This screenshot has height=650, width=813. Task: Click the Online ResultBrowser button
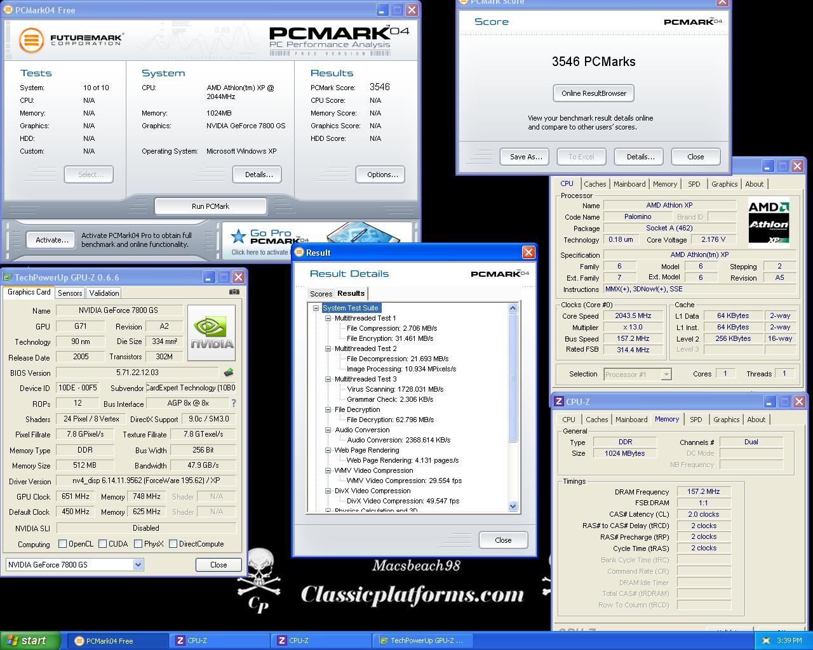594,93
